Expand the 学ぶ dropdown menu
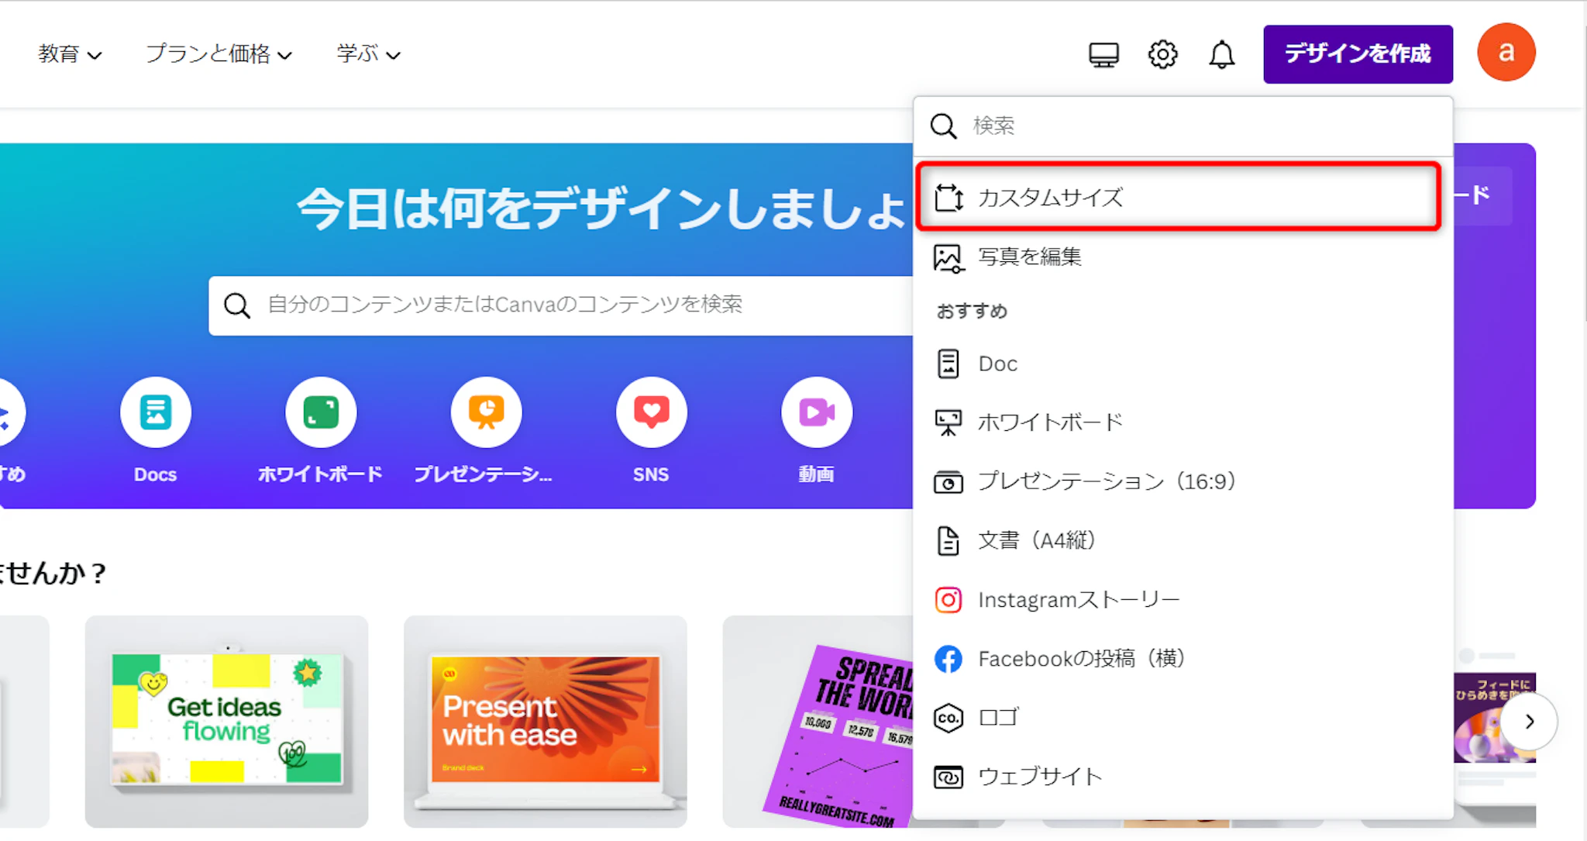1587x841 pixels. tap(368, 54)
